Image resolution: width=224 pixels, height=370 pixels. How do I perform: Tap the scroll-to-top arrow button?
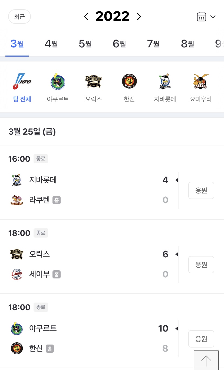click(x=206, y=361)
